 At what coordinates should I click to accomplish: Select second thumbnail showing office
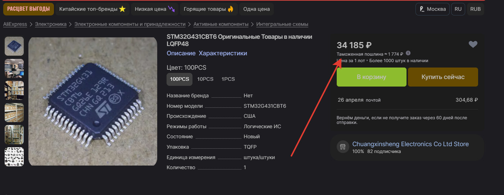click(14, 68)
